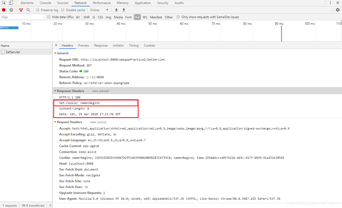Filter requests by Other
This screenshot has width=342, height=208.
[169, 17]
